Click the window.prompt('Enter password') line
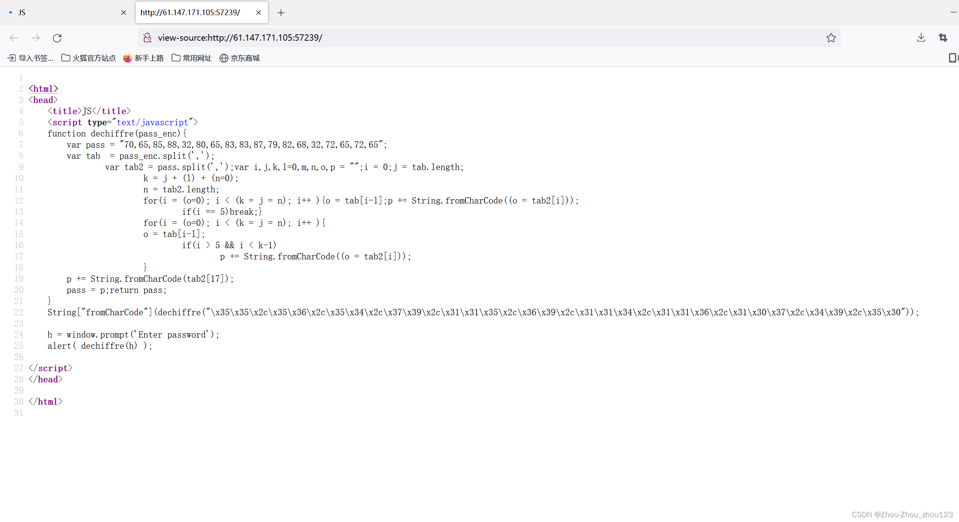959x522 pixels. pos(133,334)
